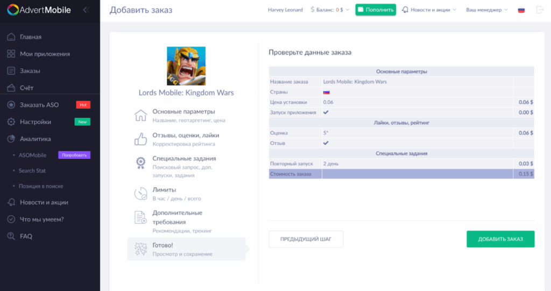Go to Отзывы, оценки, лайки step
The width and height of the screenshot is (551, 291).
click(x=186, y=139)
